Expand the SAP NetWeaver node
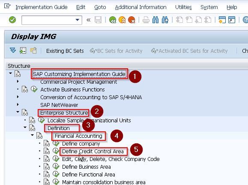 click(x=18, y=104)
